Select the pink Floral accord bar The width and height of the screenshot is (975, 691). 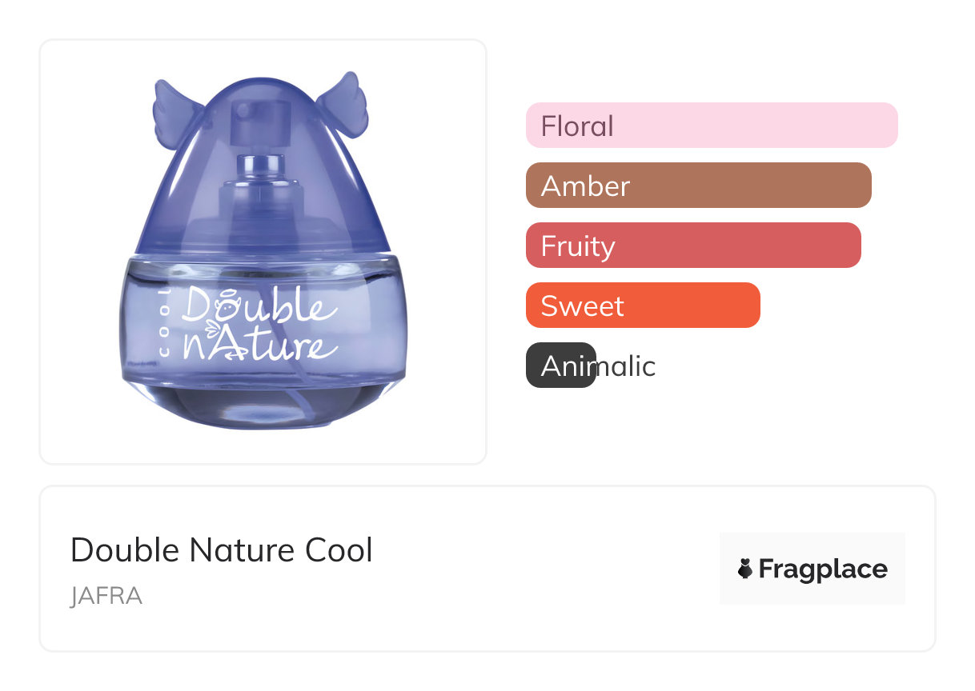(x=711, y=126)
